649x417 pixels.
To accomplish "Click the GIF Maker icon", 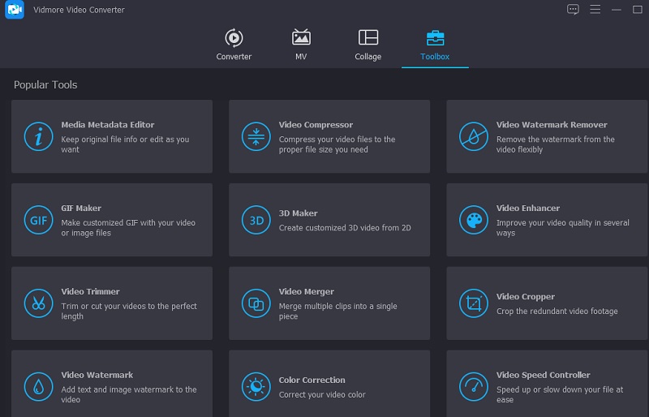I will point(38,220).
